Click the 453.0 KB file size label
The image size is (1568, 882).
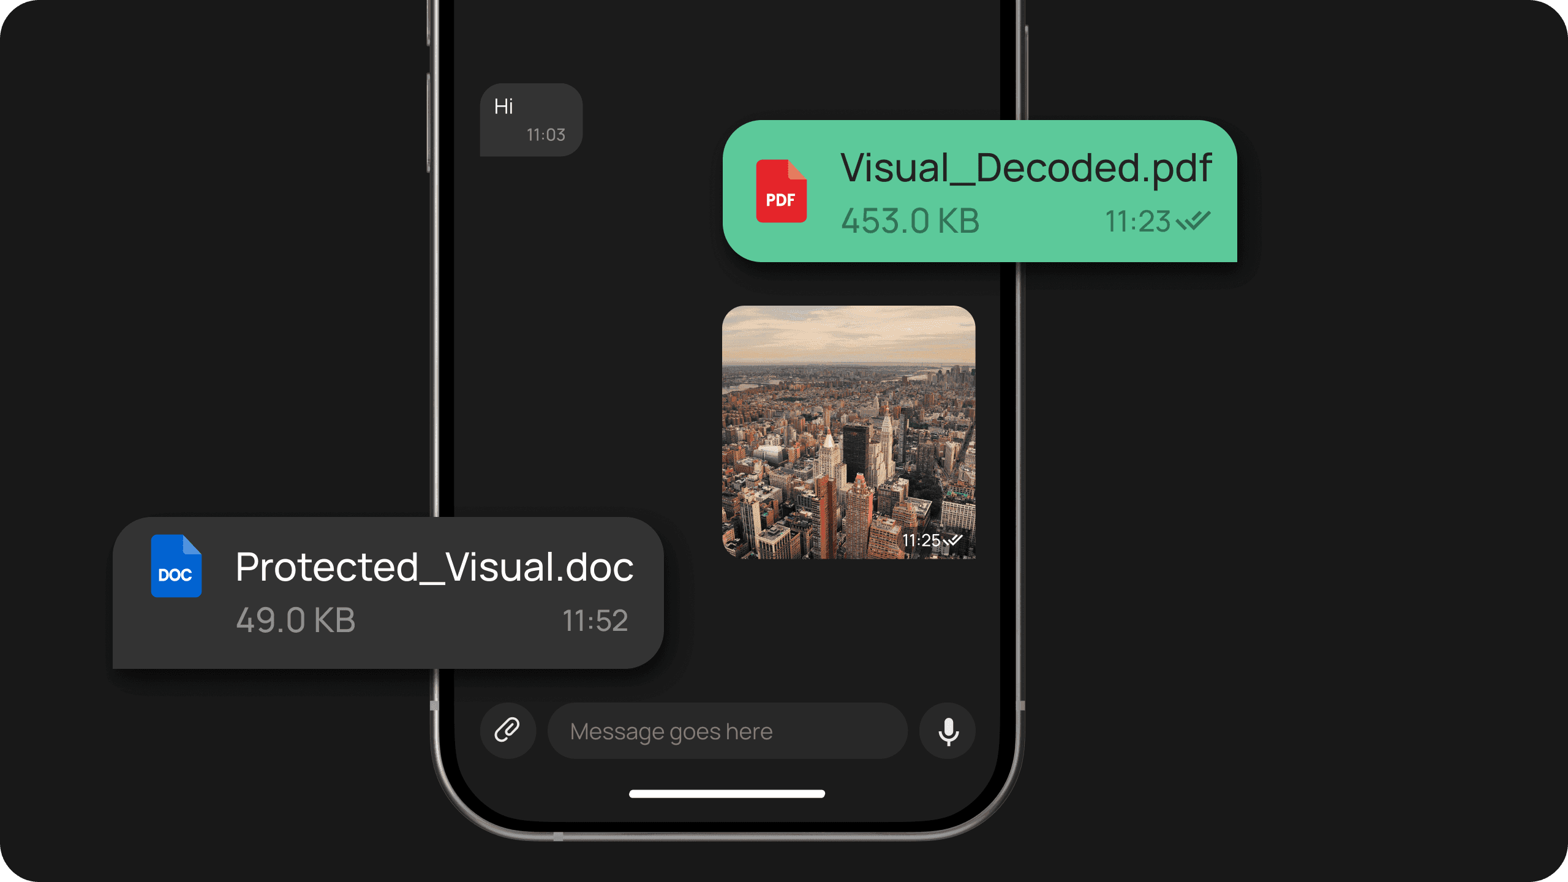(910, 221)
